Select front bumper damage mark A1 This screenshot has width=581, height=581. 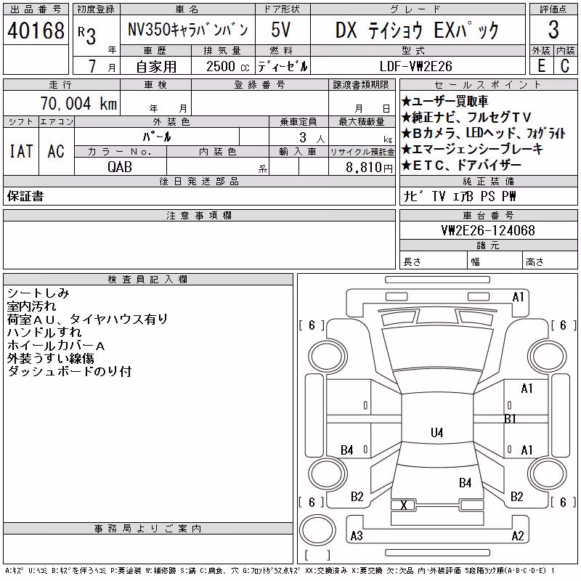click(518, 297)
